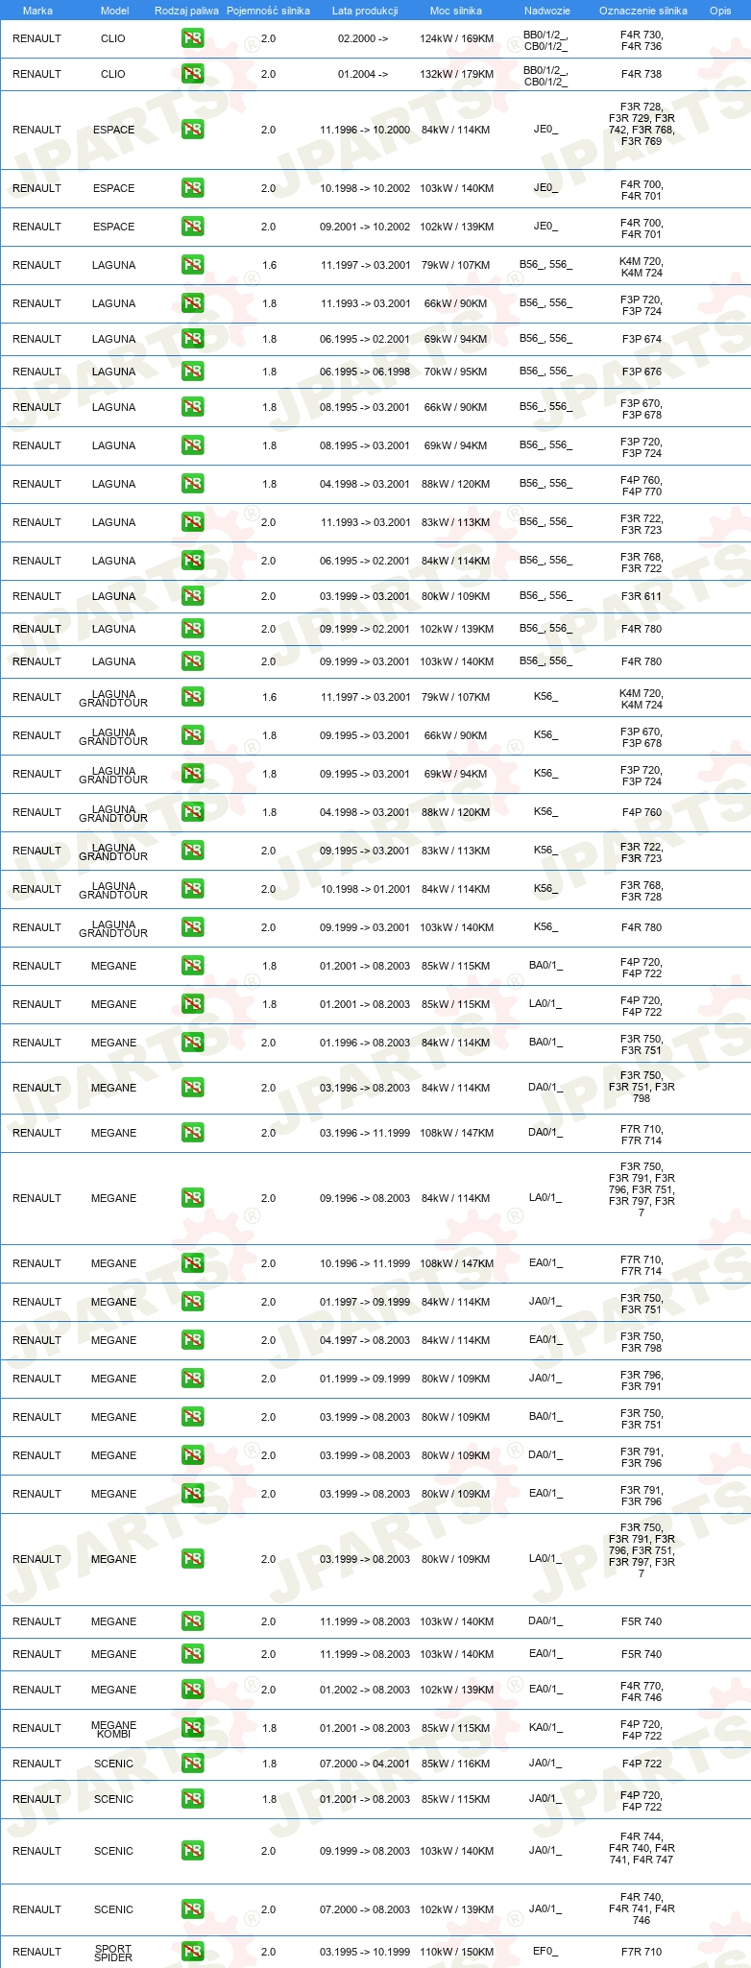Select the fuel icon for Megane 1.8 LA0/1_ row

tap(192, 1004)
